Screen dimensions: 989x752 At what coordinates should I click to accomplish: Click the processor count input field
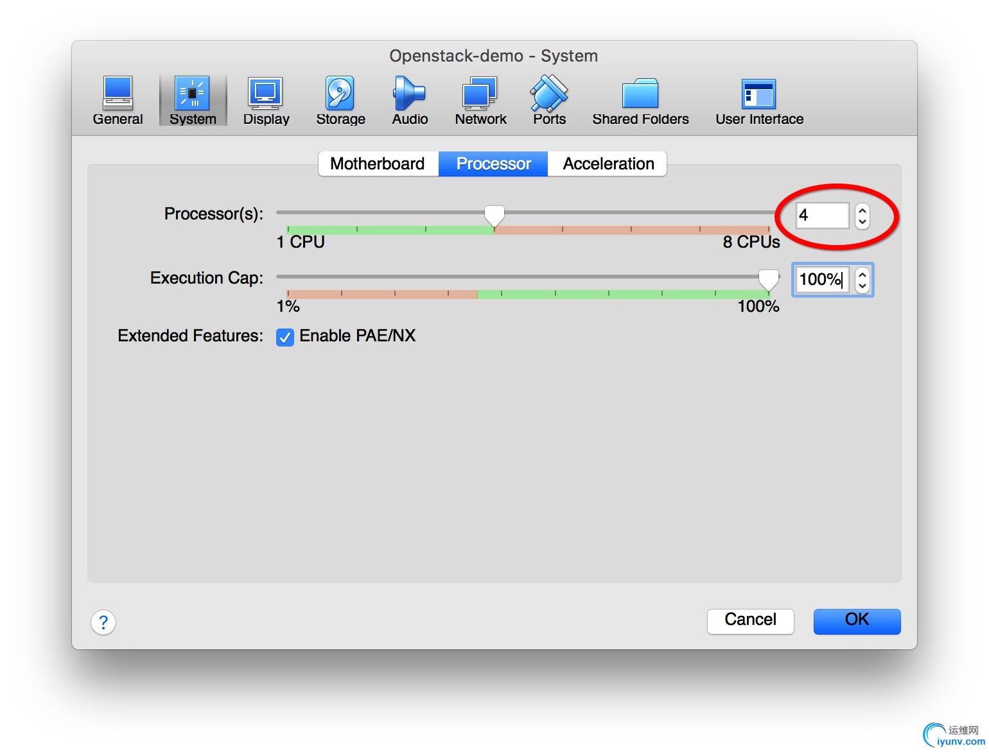point(822,215)
